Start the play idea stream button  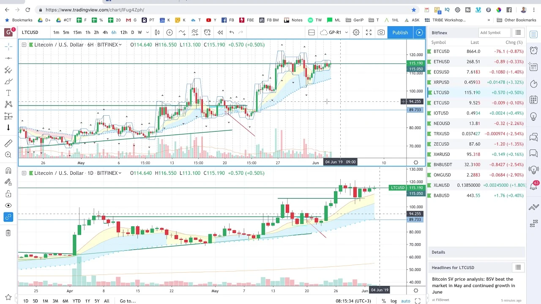(419, 33)
